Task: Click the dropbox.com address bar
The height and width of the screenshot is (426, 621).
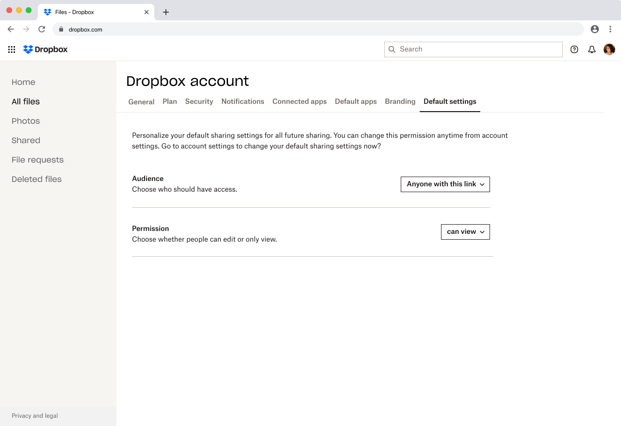Action: 318,29
